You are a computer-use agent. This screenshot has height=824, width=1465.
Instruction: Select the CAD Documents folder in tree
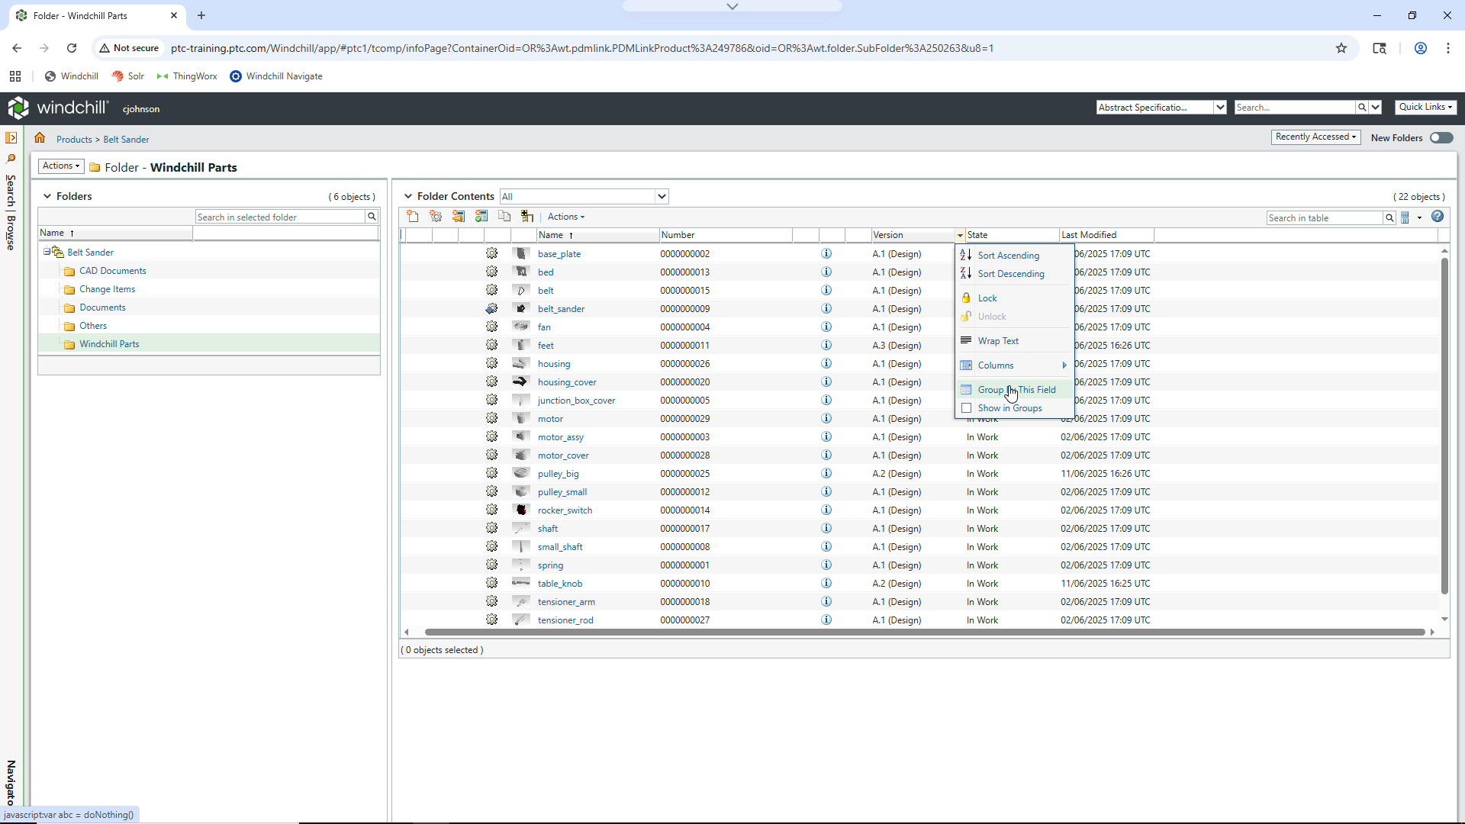click(x=112, y=271)
